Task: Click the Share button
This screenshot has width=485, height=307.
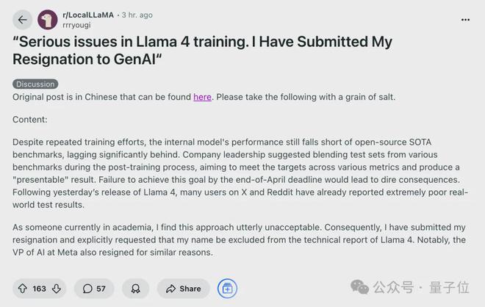Action: (183, 289)
